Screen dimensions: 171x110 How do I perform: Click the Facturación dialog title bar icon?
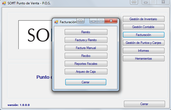tap(56, 22)
